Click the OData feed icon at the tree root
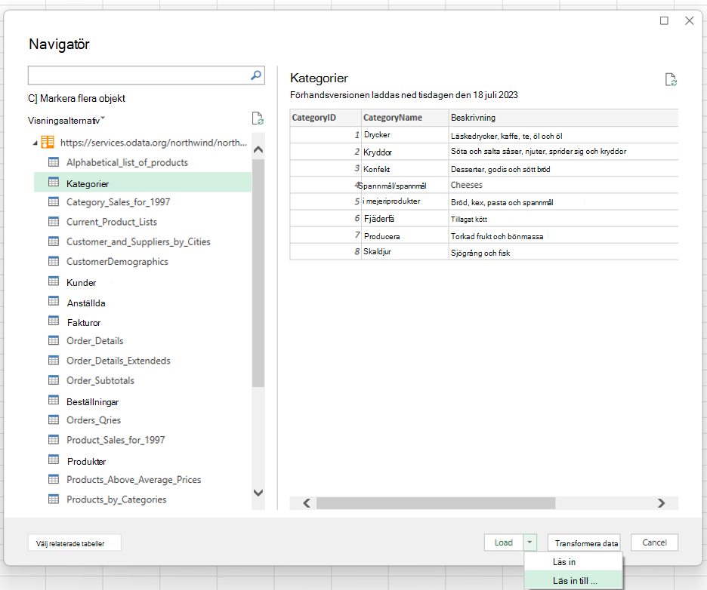 coord(48,143)
